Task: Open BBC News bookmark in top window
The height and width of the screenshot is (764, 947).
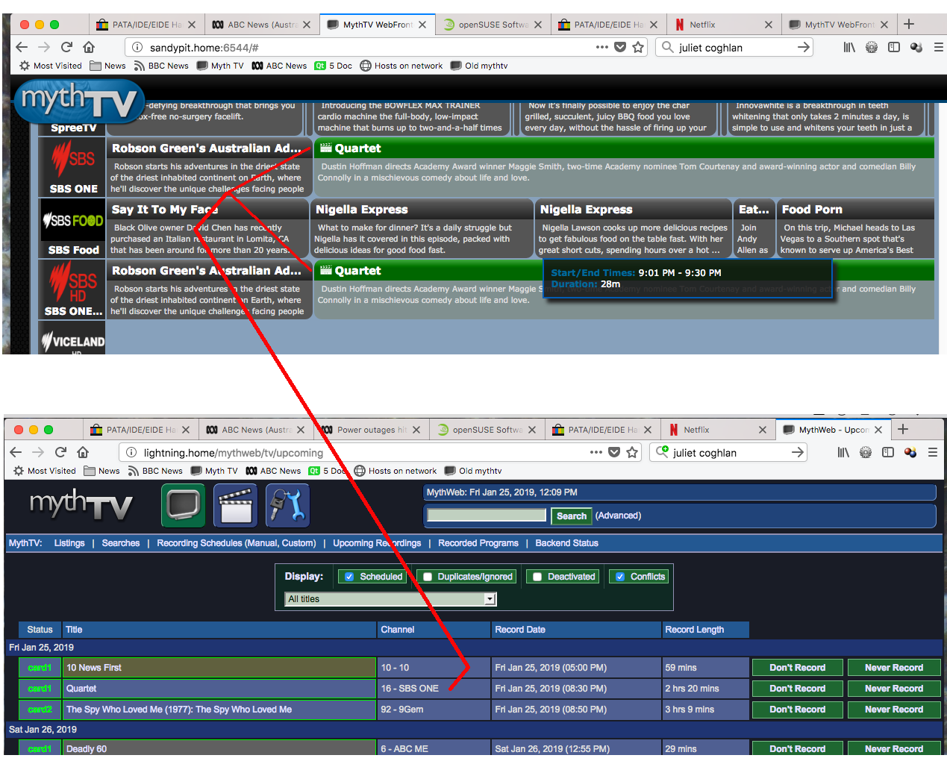Action: click(161, 66)
